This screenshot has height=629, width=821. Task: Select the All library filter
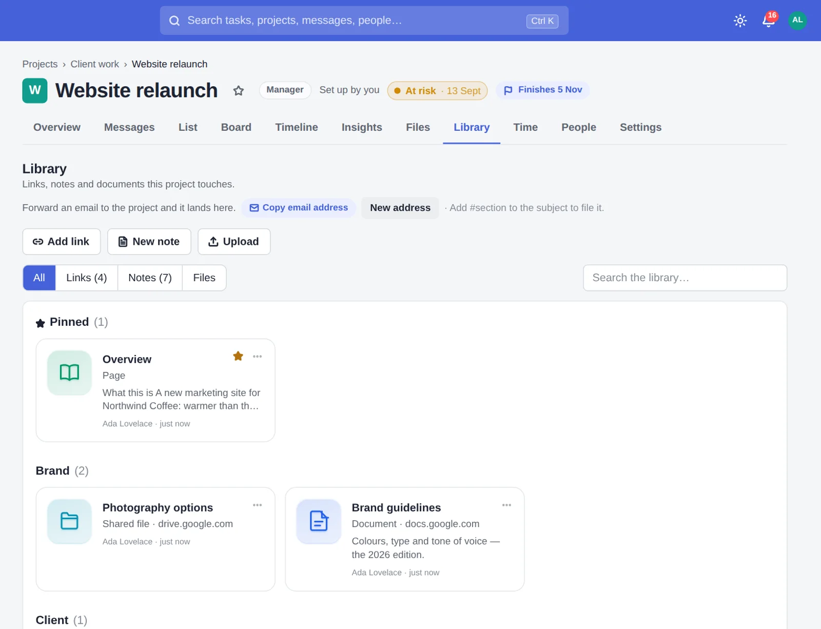(39, 278)
